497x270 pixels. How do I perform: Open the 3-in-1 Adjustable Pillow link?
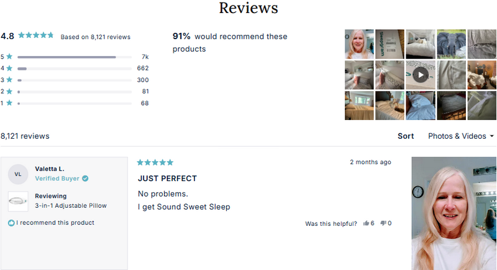71,205
